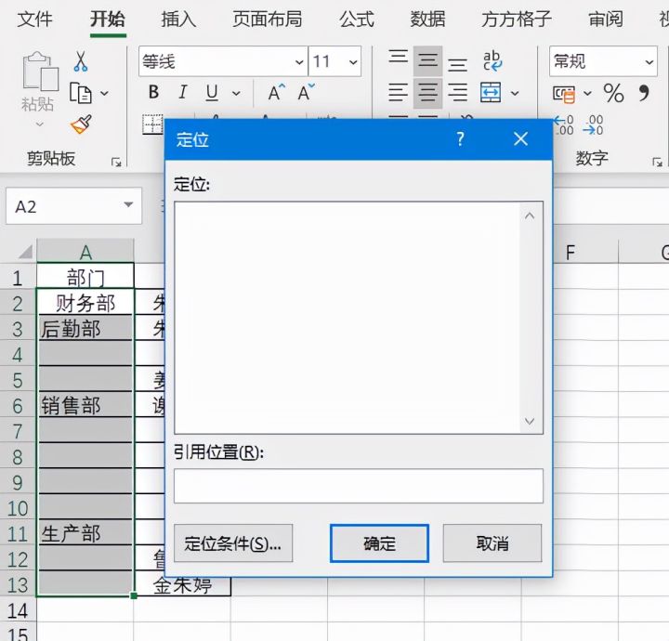Screen dimensions: 669x641
Task: Click the 定位条件(S)... button
Action: point(233,543)
